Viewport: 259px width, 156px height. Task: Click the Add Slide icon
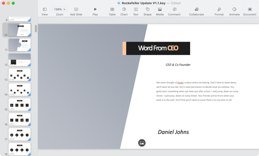click(76, 9)
